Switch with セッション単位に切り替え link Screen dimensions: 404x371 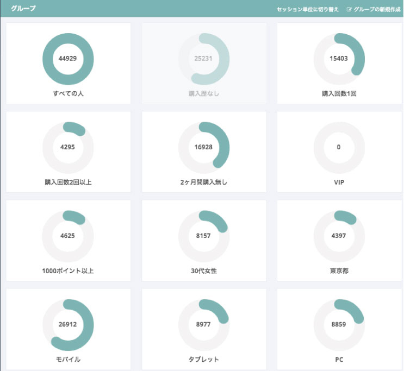pyautogui.click(x=307, y=10)
